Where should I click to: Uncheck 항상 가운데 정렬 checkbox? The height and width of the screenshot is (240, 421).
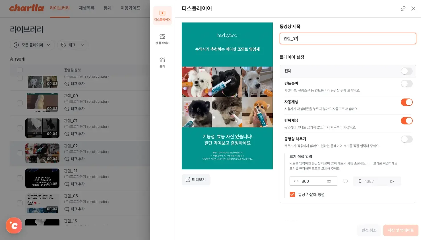tap(292, 194)
